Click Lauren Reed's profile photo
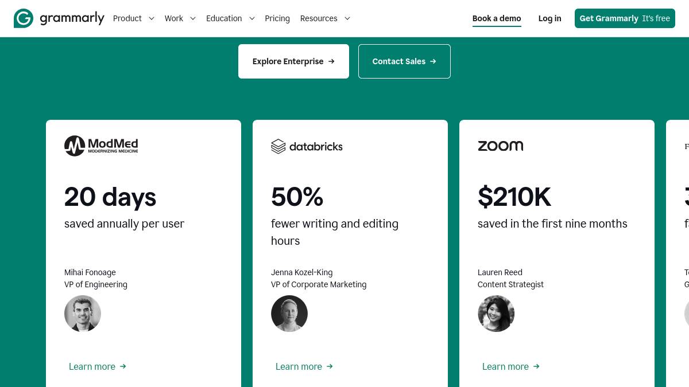This screenshot has height=387, width=689. [496, 314]
